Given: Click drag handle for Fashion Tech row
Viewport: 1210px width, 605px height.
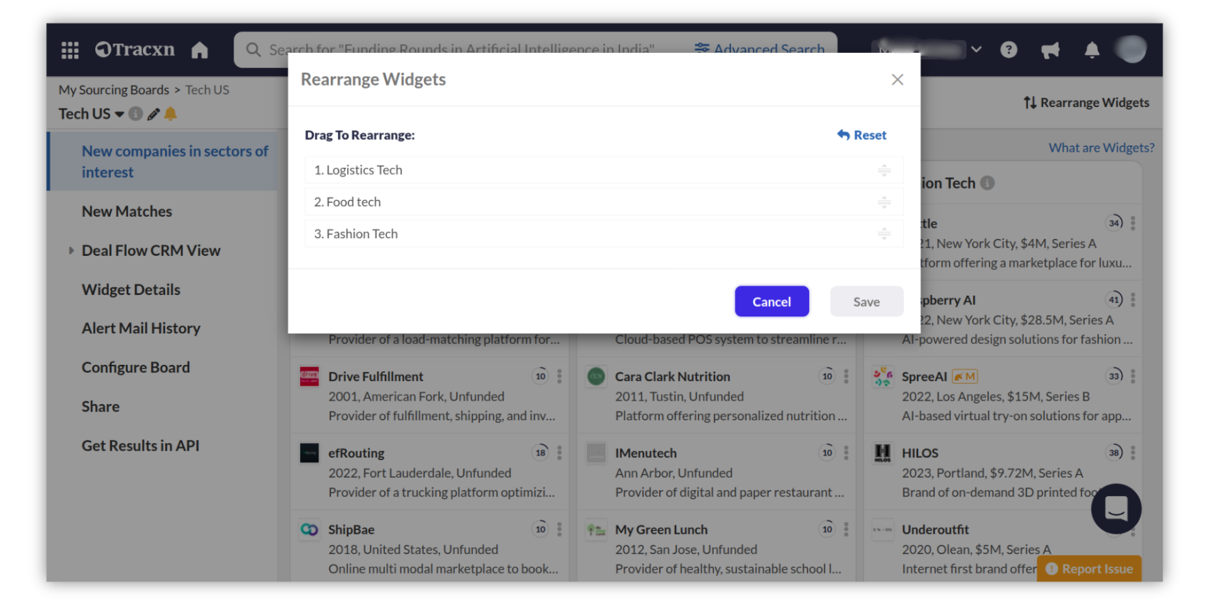Looking at the screenshot, I should [x=884, y=234].
